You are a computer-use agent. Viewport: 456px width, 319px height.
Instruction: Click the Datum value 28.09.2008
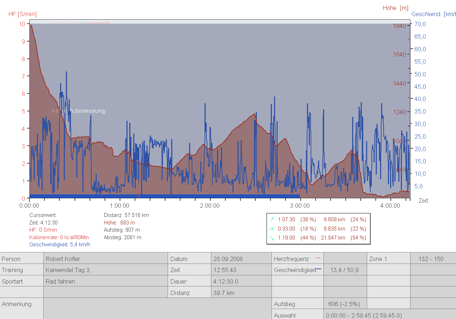point(241,259)
